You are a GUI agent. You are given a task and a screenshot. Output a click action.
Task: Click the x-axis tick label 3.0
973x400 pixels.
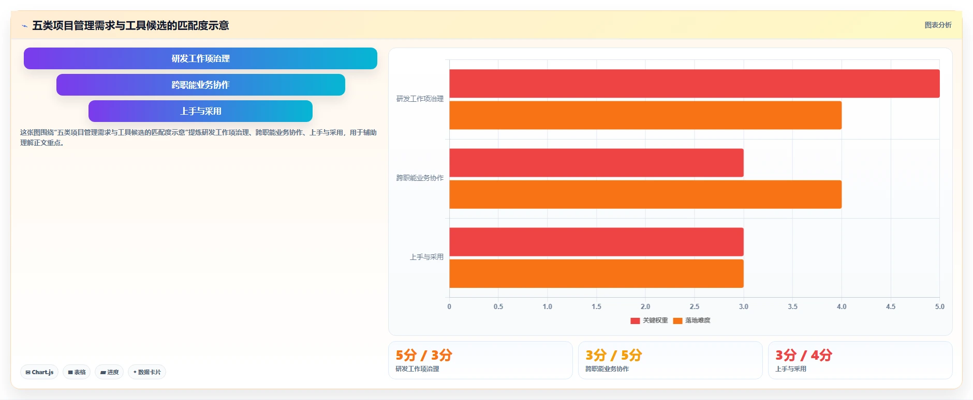[x=744, y=306]
